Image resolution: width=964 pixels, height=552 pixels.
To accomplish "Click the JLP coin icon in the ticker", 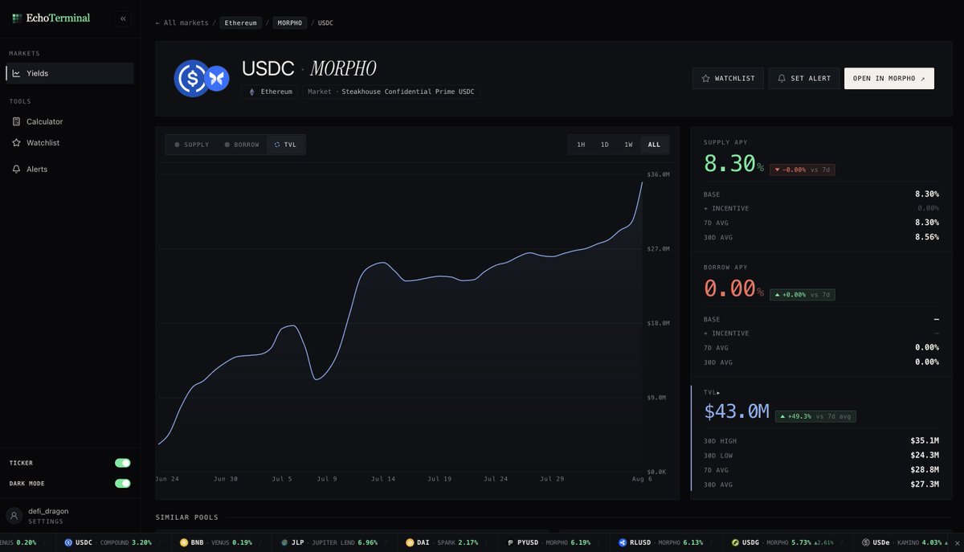I will click(284, 542).
